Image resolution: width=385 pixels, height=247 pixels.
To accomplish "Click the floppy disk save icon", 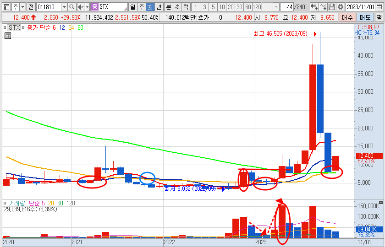I will click(x=332, y=7).
